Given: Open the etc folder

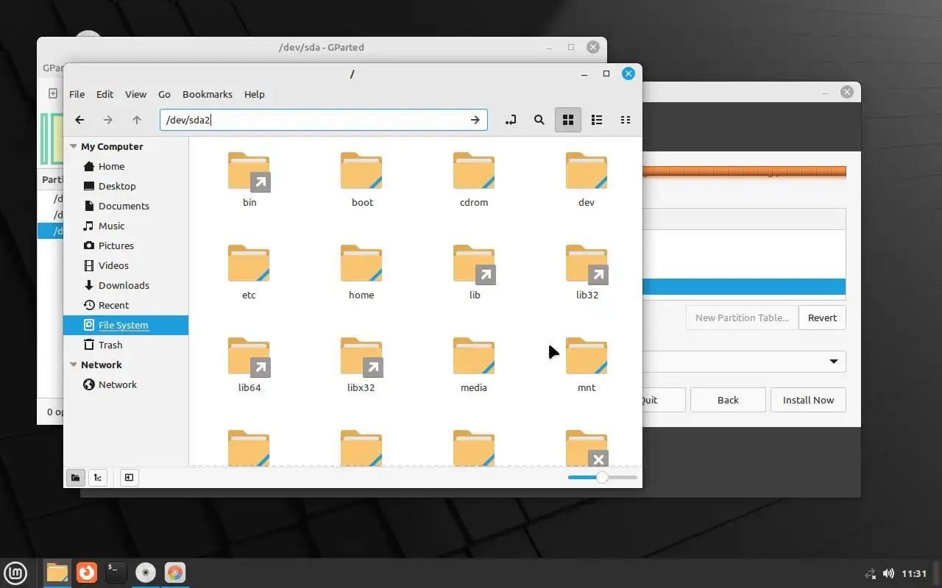Looking at the screenshot, I should coord(249,273).
